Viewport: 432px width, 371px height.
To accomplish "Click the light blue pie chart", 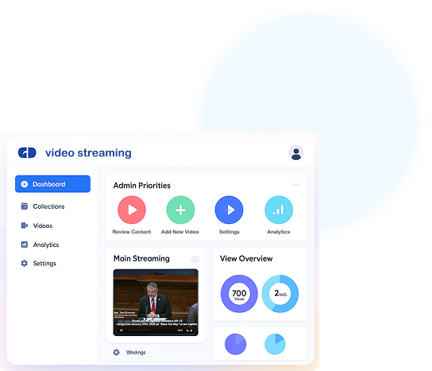I will click(x=275, y=344).
